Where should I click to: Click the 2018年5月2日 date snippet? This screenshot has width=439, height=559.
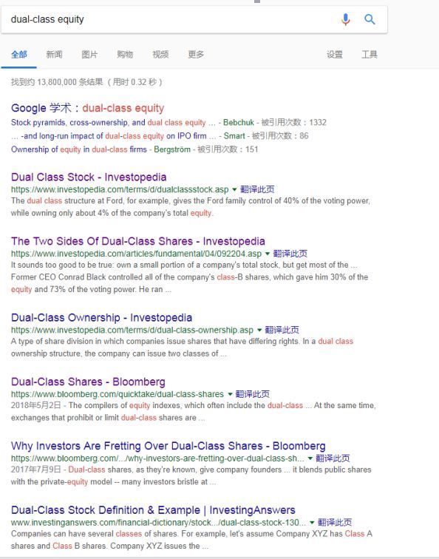[x=35, y=406]
